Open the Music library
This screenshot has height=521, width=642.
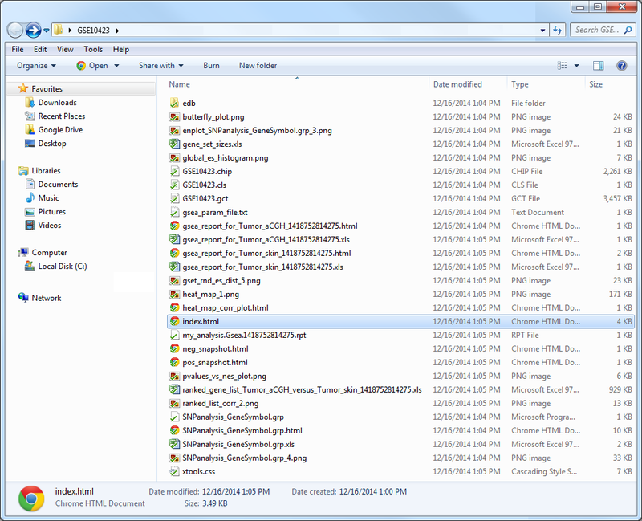click(48, 197)
